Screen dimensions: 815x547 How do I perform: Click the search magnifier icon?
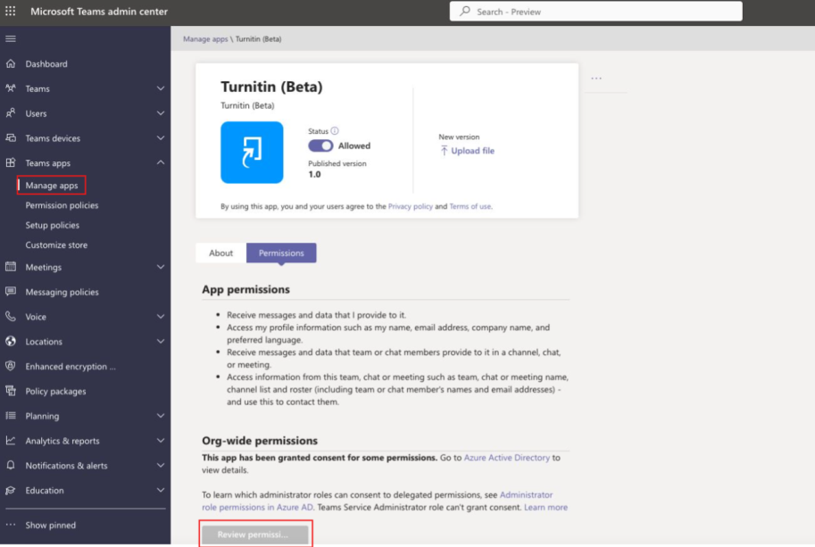click(x=465, y=11)
